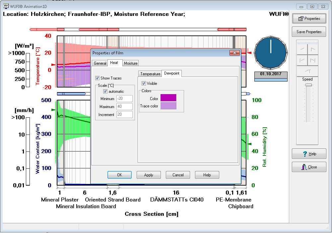Uncheck Visible for Dewpoint display
The width and height of the screenshot is (332, 233).
[143, 84]
